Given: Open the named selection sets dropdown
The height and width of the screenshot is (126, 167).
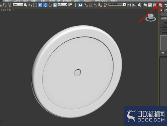Looking at the screenshot, I should point(117,5).
